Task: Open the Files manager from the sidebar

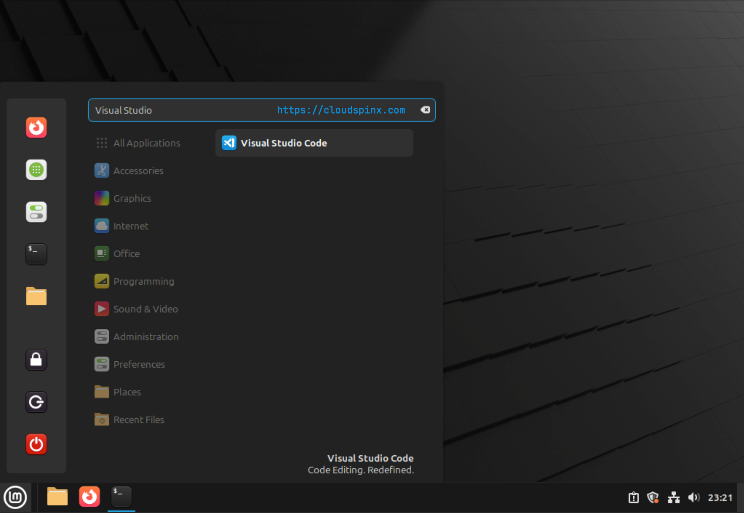Action: (x=36, y=296)
